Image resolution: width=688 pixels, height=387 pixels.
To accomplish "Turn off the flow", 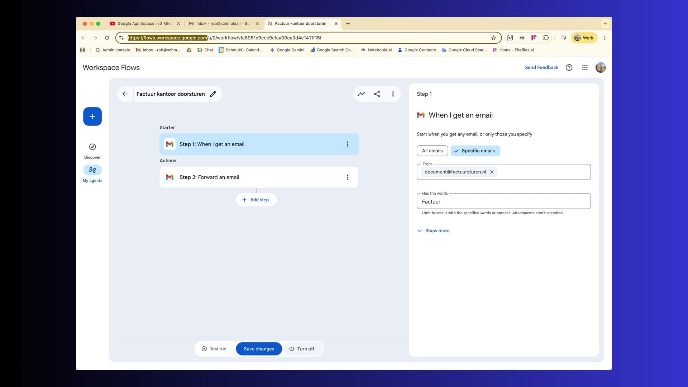I will click(302, 349).
